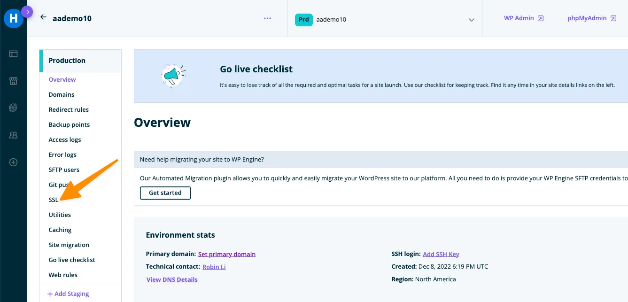Click the Environment stats heading
This screenshot has width=628, height=302.
point(180,235)
